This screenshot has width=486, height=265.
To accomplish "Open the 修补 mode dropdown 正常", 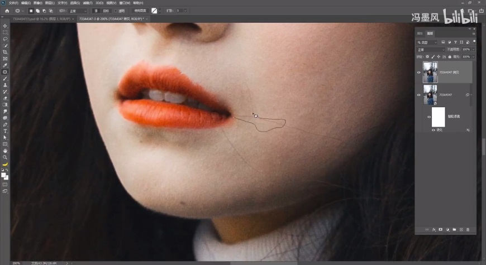I will click(78, 11).
